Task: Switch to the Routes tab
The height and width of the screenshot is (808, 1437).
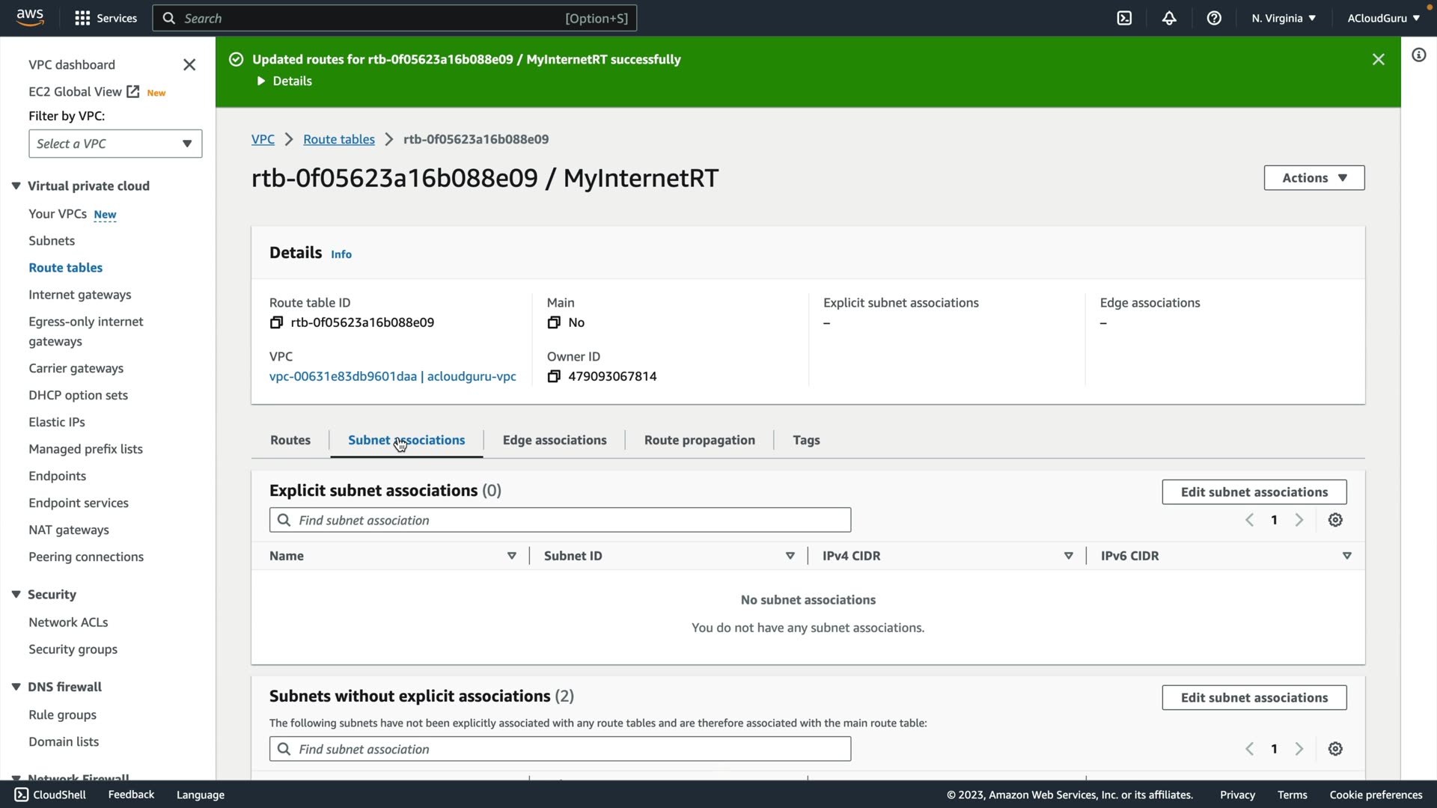Action: click(x=290, y=440)
